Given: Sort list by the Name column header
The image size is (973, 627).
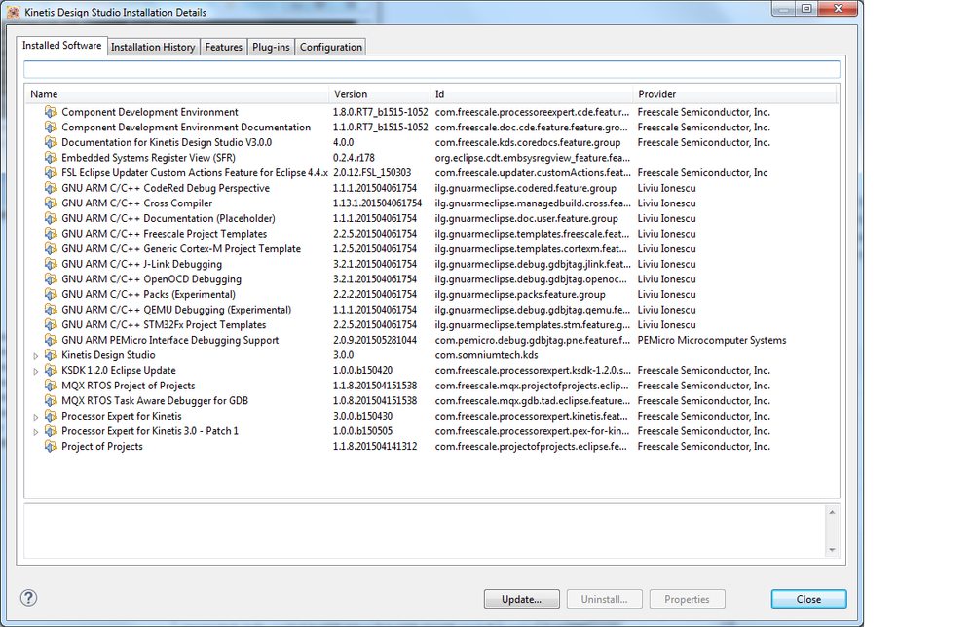Looking at the screenshot, I should click(177, 94).
